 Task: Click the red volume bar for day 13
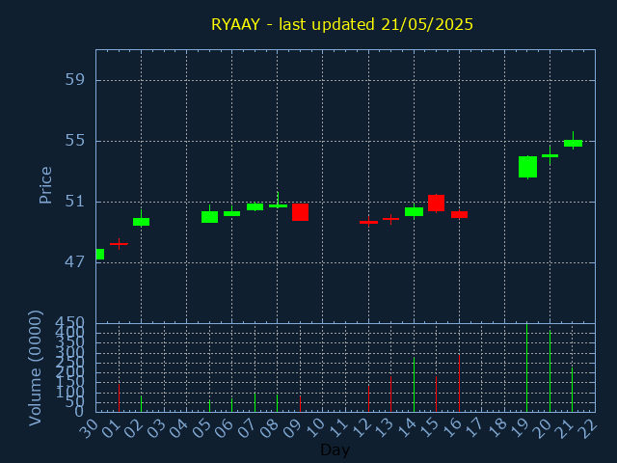(x=390, y=395)
